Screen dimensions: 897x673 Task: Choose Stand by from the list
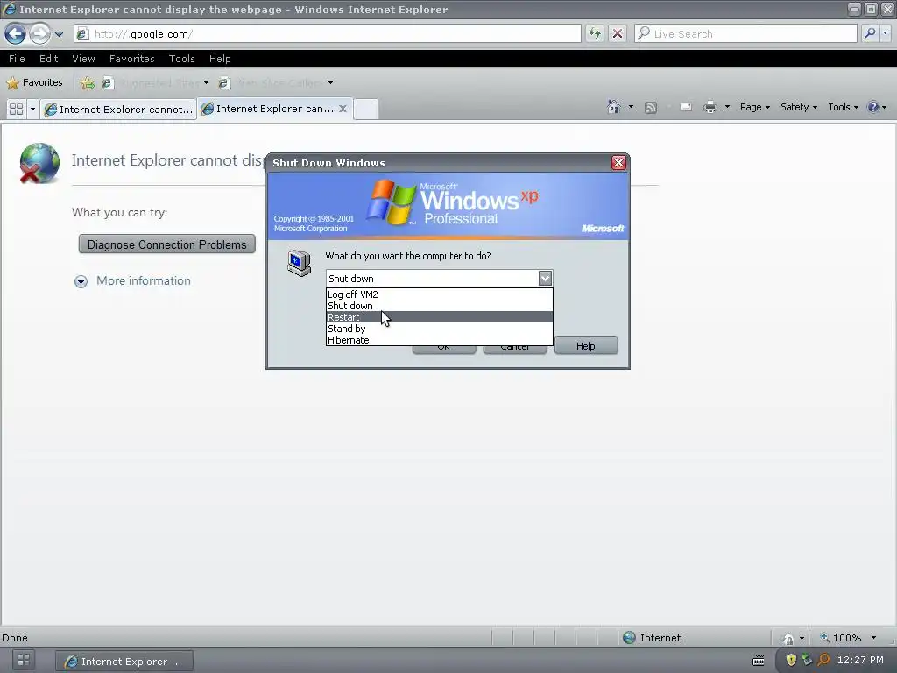click(440, 329)
